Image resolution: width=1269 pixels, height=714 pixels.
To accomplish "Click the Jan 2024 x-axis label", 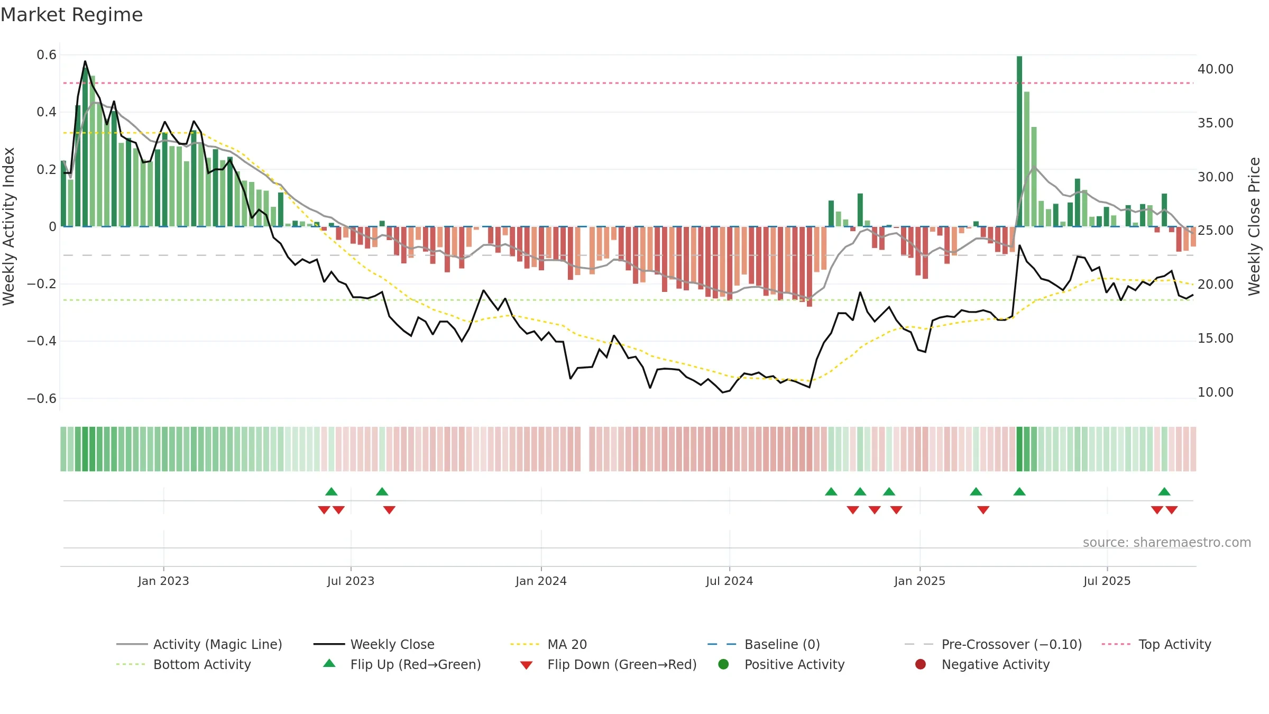I will pyautogui.click(x=541, y=581).
